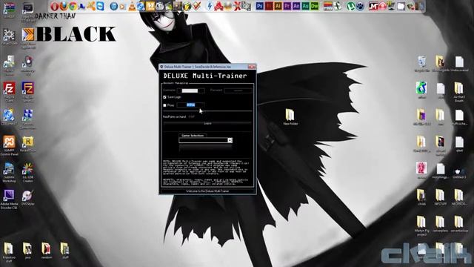Uncheck the Save Login checkbox
Image resolution: width=474 pixels, height=267 pixels.
164,97
